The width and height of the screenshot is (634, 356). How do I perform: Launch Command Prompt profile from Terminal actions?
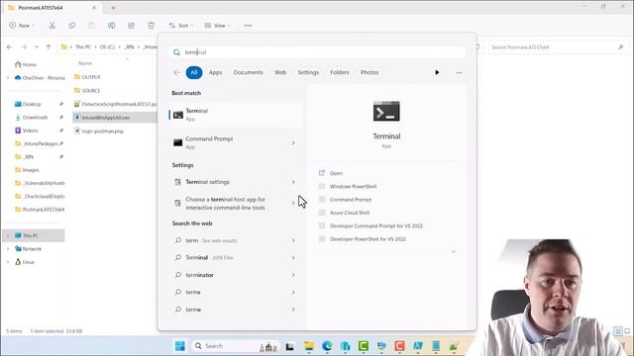tap(351, 200)
